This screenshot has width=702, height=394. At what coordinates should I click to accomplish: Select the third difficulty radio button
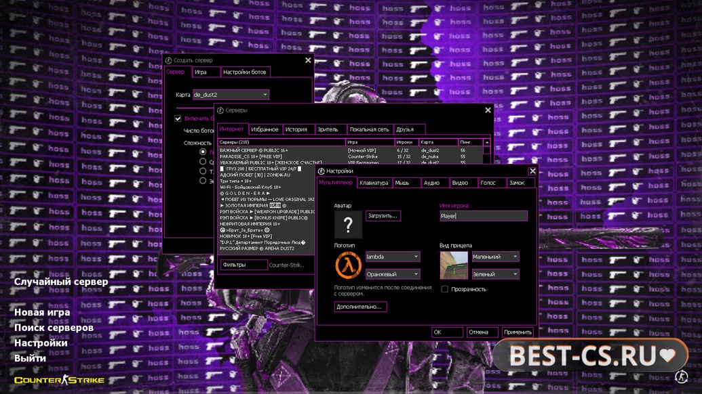click(x=203, y=171)
